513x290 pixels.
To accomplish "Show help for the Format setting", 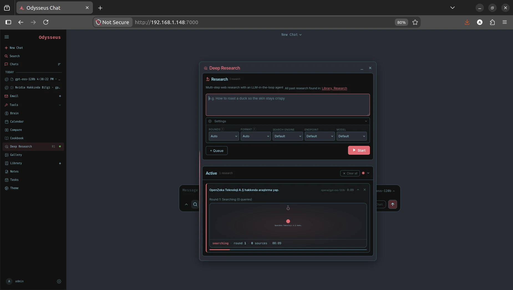I will [x=254, y=129].
